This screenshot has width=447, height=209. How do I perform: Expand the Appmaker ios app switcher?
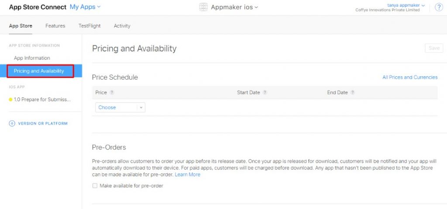[234, 7]
